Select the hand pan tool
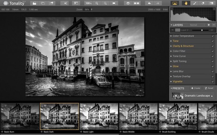Screen dimensions: 217x135 point(186,3)
